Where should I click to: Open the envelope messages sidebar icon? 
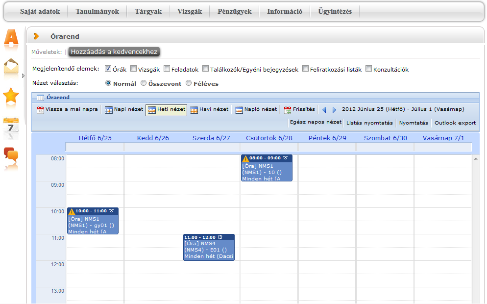pos(11,66)
